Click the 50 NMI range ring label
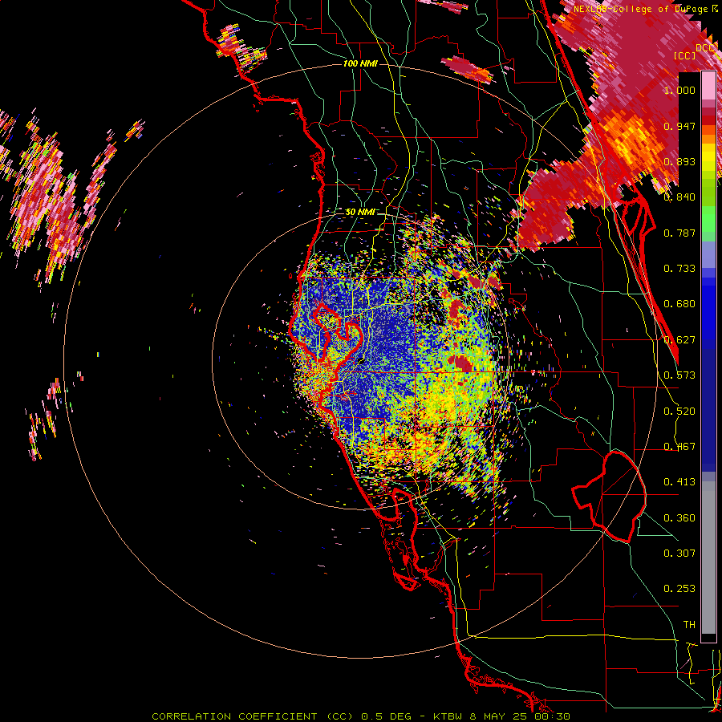 [360, 213]
